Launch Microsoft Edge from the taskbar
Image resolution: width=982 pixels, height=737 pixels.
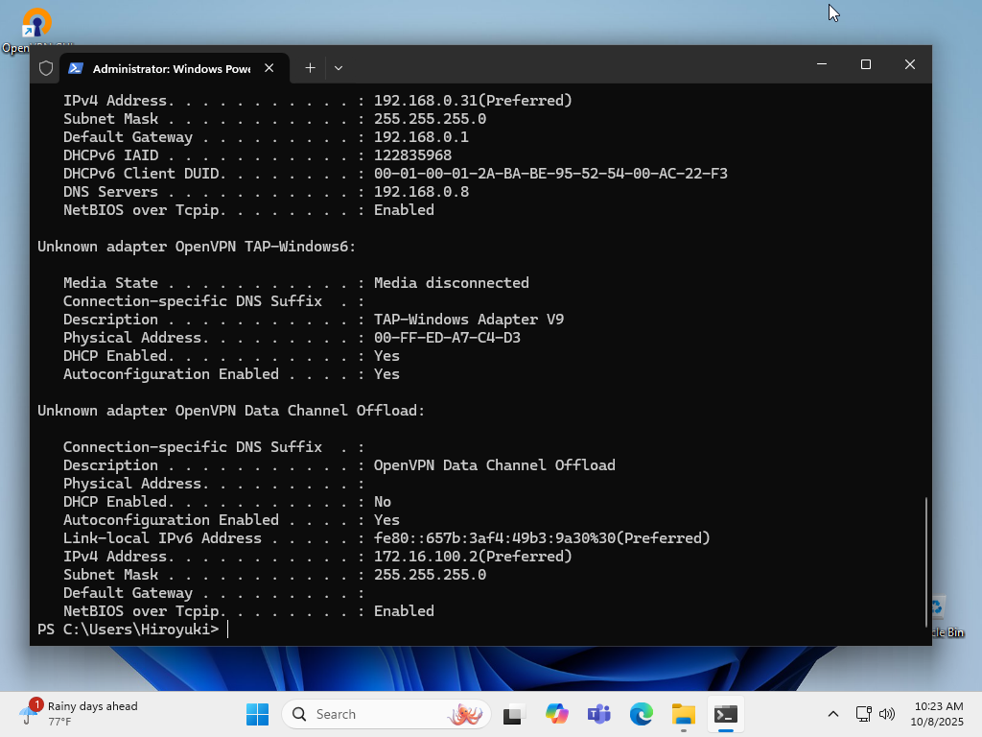(642, 714)
